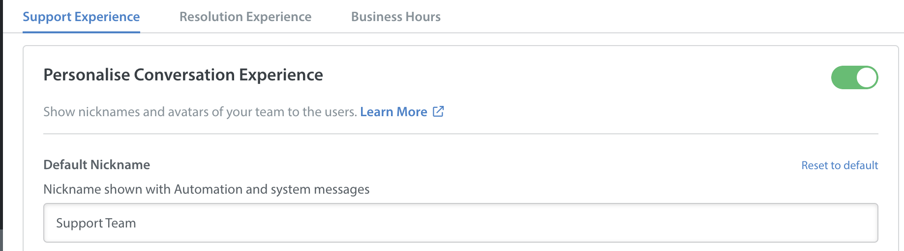Click the Personalise Conversation Experience heading
Image resolution: width=904 pixels, height=251 pixels.
click(183, 75)
